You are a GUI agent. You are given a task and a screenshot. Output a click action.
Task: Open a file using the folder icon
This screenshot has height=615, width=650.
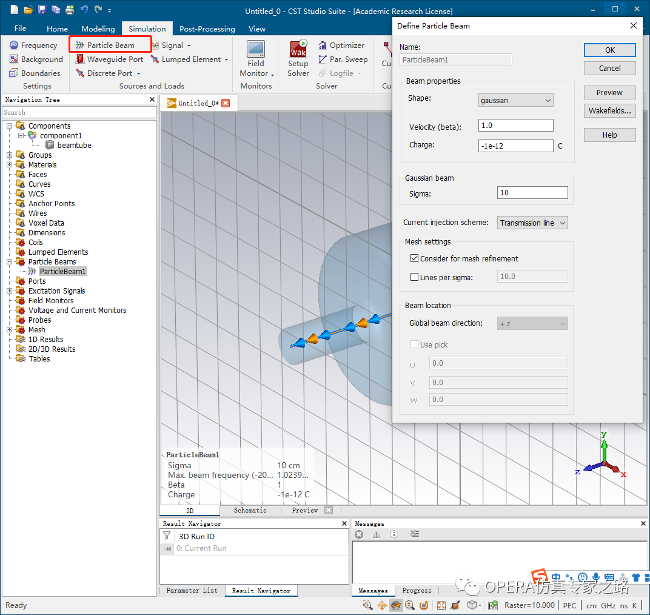[x=28, y=10]
